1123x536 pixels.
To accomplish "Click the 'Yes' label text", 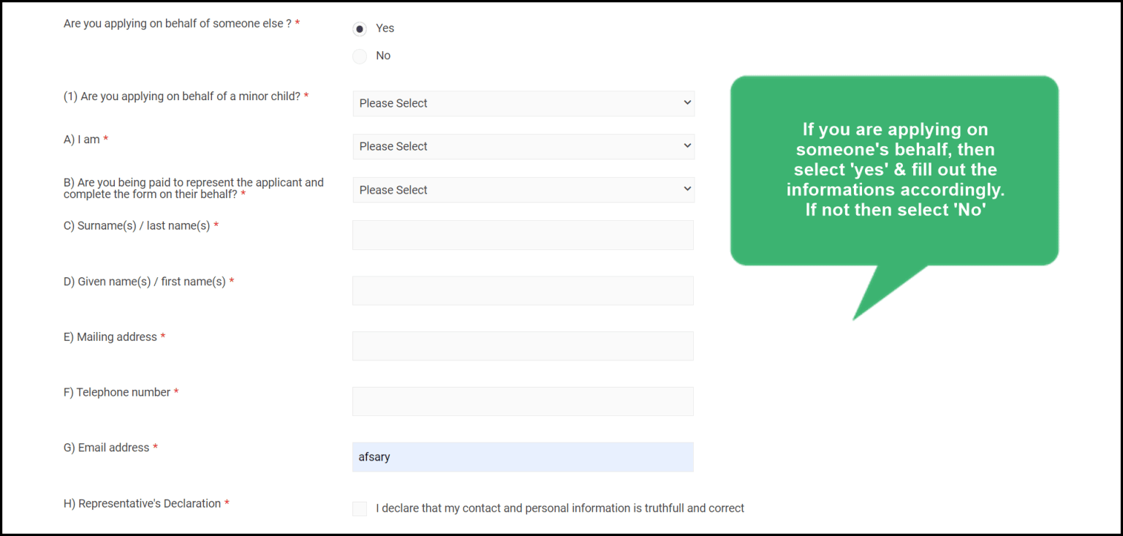I will pyautogui.click(x=385, y=28).
